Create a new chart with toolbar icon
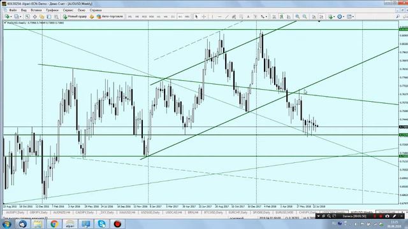The height and width of the screenshot is (229, 408). [7, 17]
